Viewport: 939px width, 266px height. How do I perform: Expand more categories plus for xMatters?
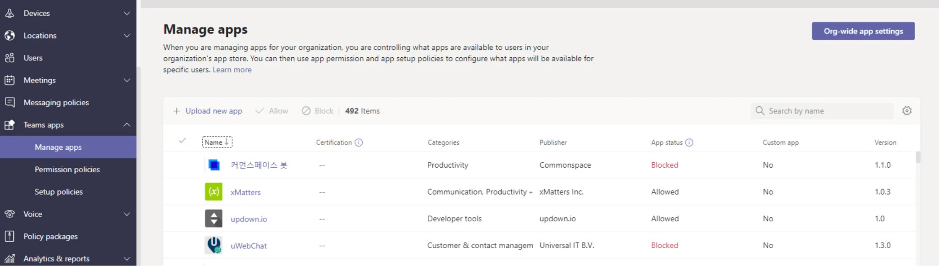531,192
